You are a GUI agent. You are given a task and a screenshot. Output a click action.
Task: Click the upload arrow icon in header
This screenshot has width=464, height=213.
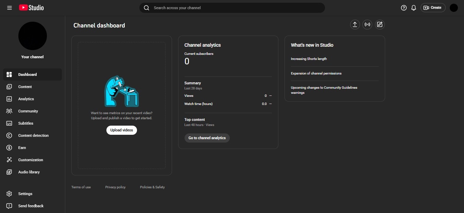point(355,24)
